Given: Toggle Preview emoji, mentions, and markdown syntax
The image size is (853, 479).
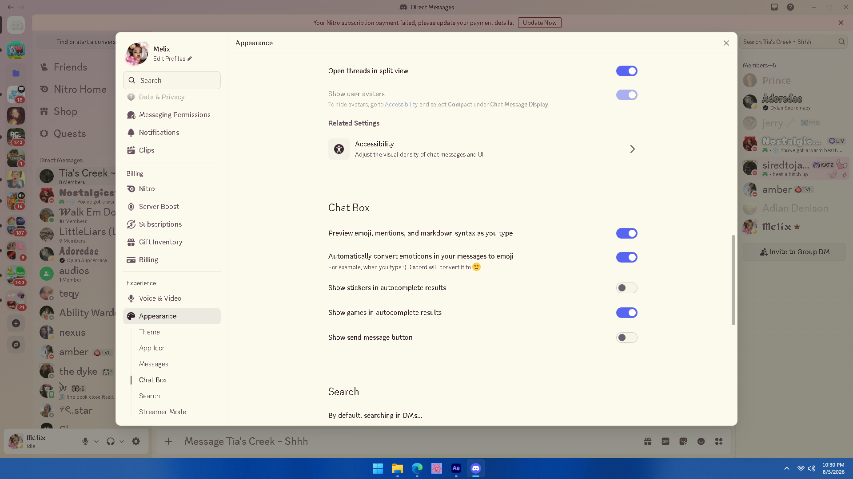Looking at the screenshot, I should point(626,233).
